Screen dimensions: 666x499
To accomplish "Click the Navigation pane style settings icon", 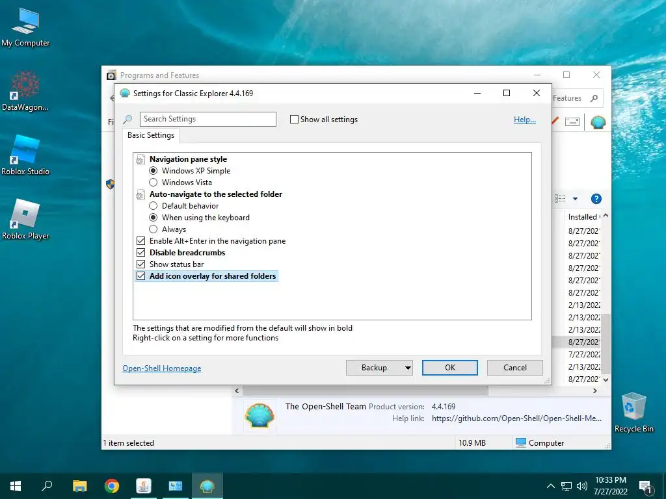I will (140, 160).
